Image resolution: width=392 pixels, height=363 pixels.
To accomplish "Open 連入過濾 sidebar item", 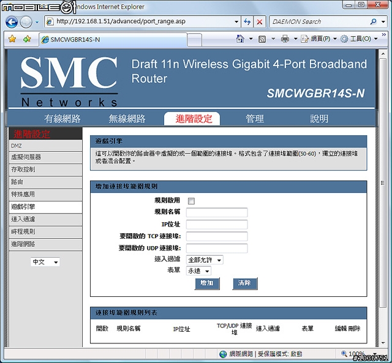I will [x=45, y=220].
